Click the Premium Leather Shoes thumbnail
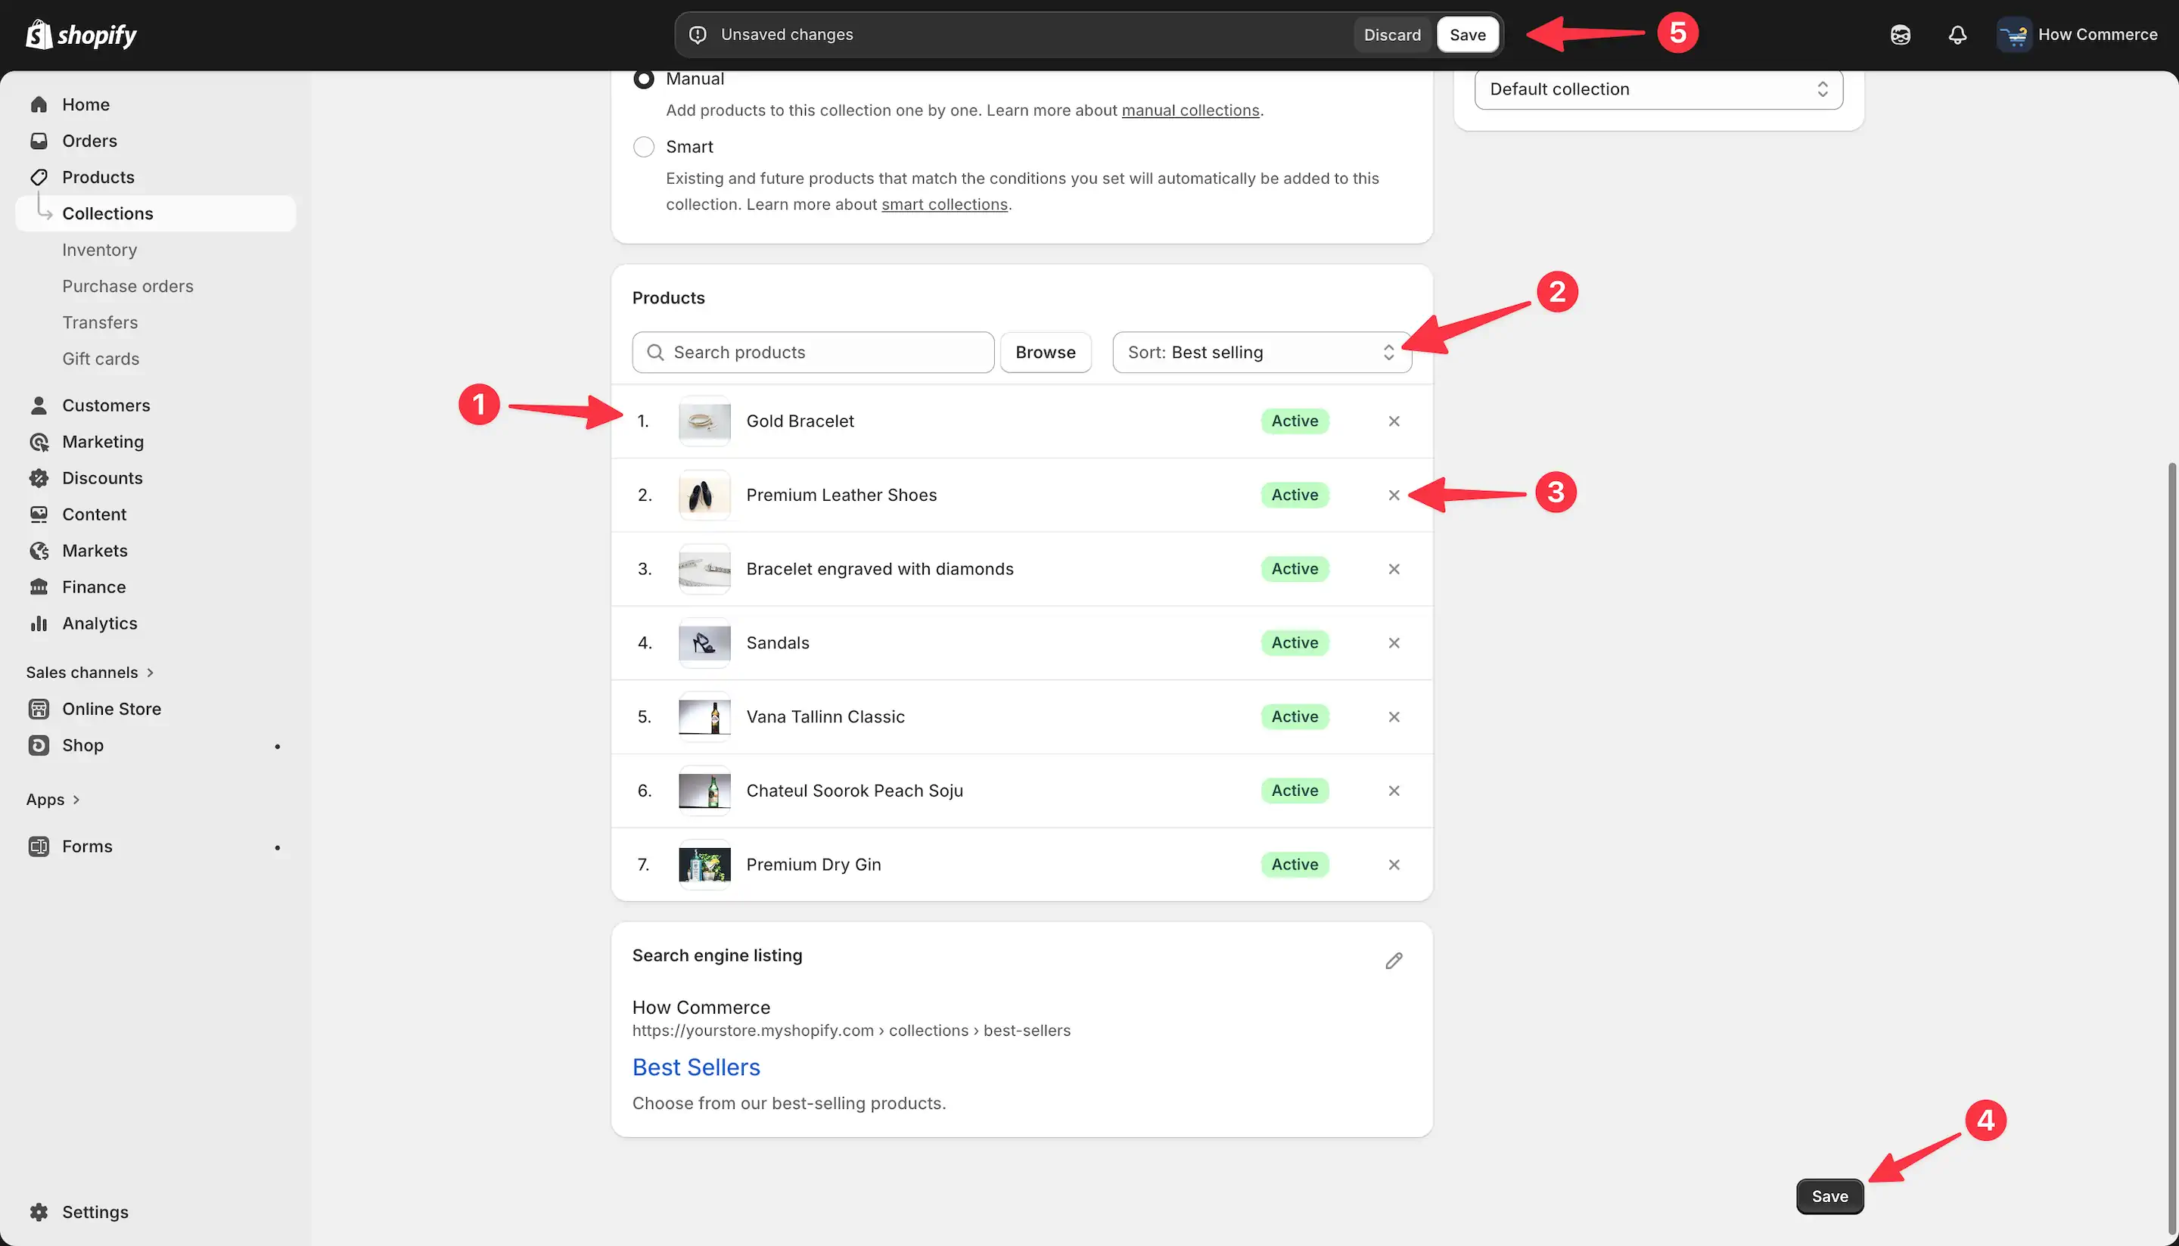The image size is (2179, 1246). [704, 496]
